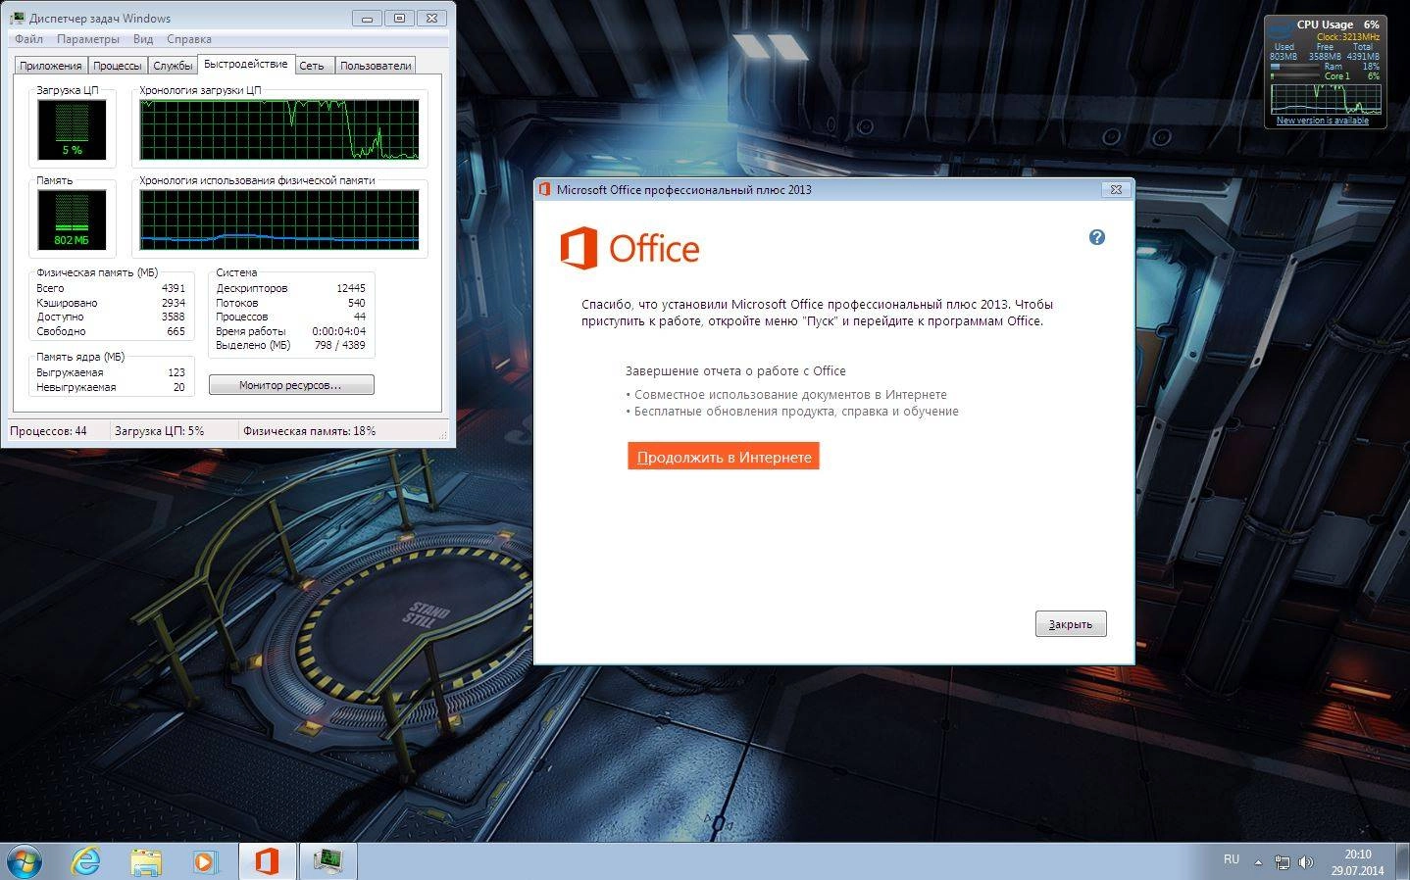Click the Потоков 540 row

[x=291, y=303]
